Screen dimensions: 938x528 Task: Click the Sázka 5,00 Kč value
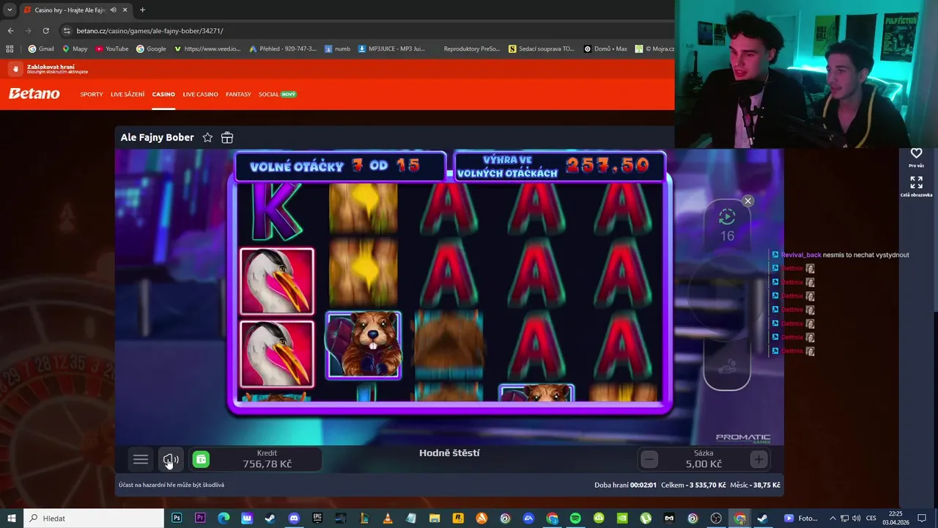(703, 459)
